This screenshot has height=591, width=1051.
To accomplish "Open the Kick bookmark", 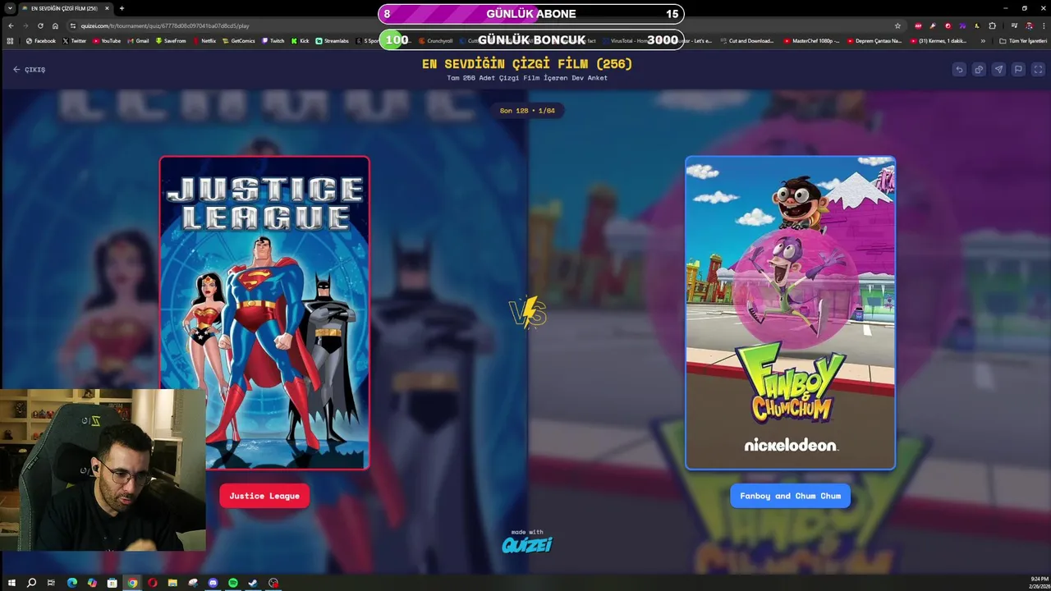I will coord(301,40).
